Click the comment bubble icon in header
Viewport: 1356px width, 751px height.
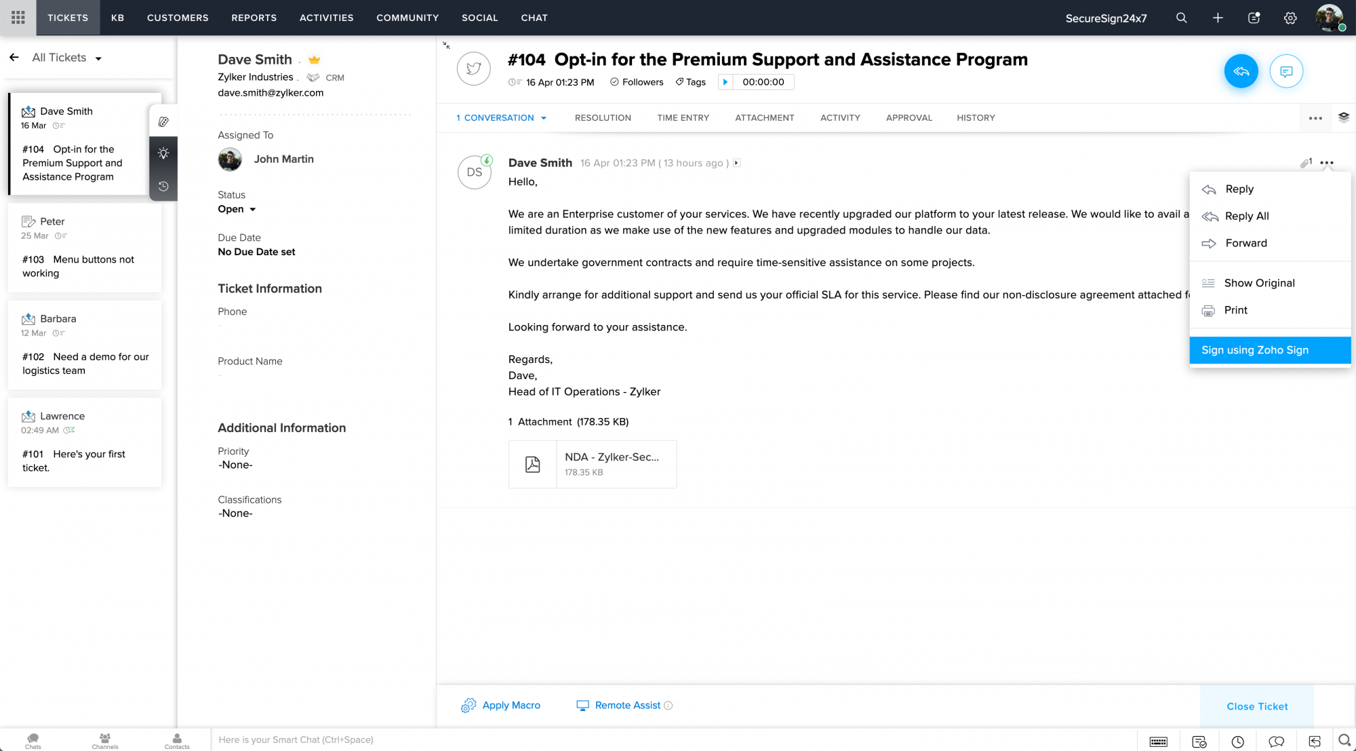(1286, 71)
